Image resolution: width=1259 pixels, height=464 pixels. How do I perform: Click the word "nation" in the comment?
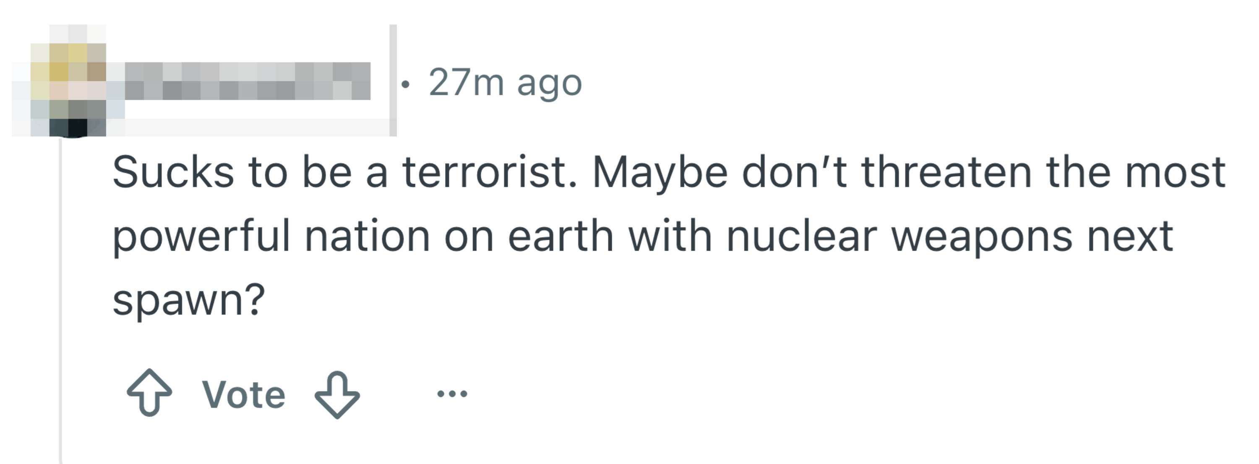click(367, 236)
